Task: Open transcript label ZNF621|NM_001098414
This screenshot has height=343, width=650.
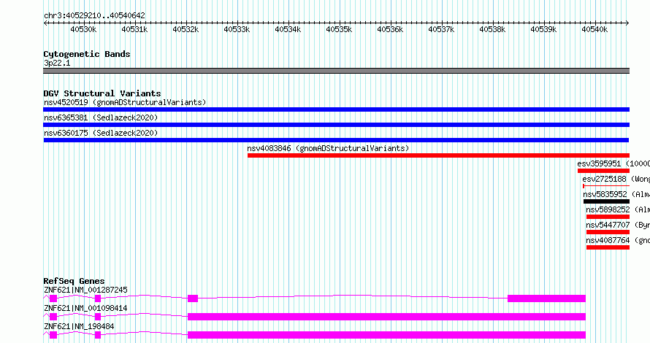Action: (85, 308)
